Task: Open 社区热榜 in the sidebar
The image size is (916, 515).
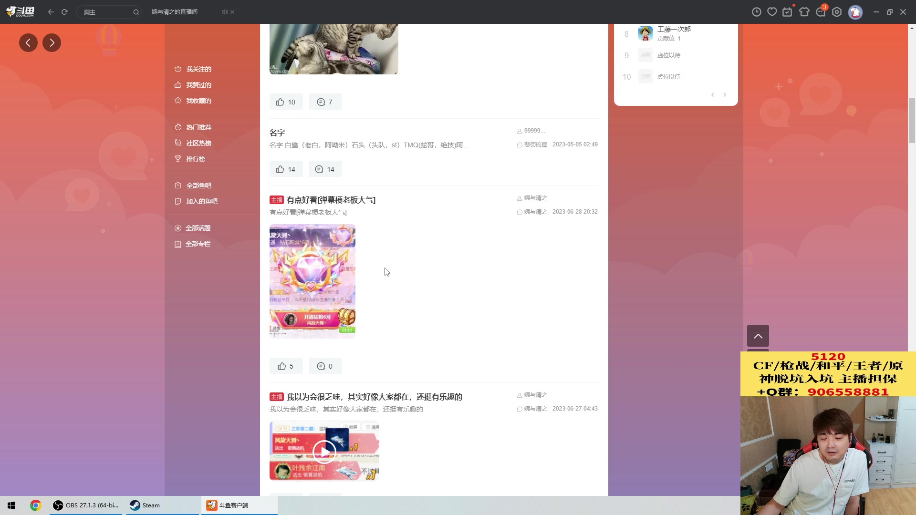Action: pyautogui.click(x=193, y=143)
